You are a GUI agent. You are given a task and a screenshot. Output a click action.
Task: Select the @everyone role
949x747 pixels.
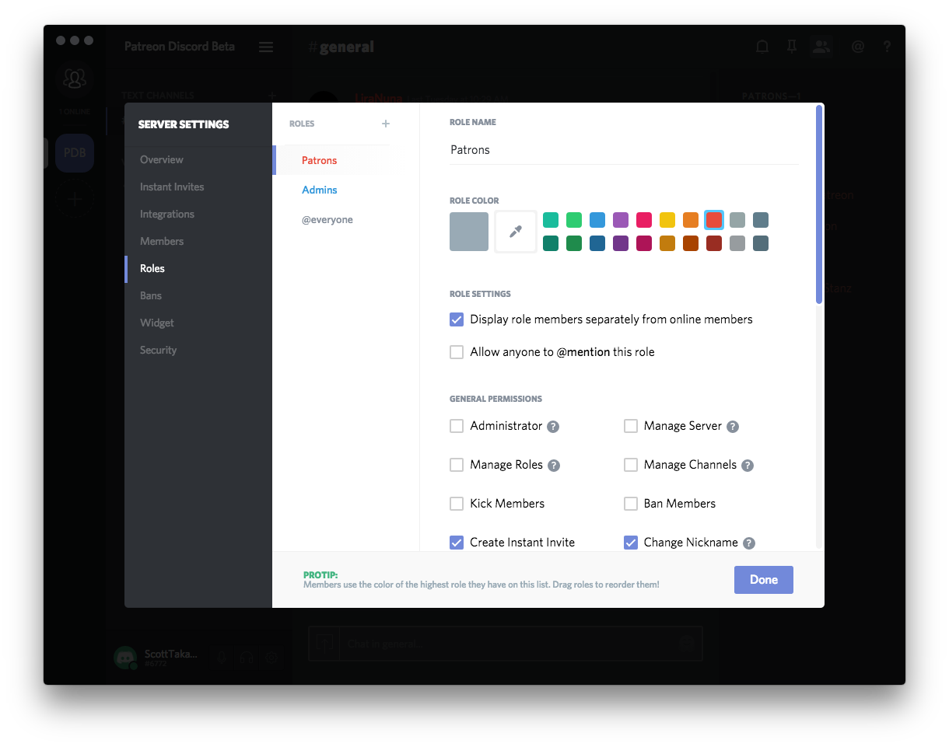327,220
